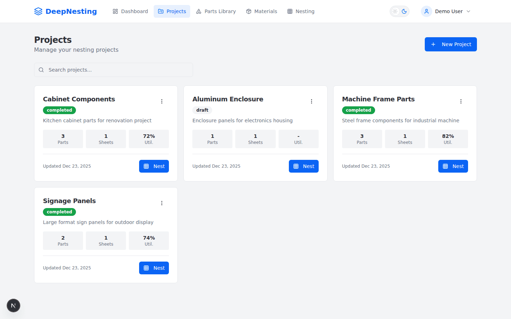Open the Demo User account dropdown
The image size is (511, 319).
[x=449, y=11]
